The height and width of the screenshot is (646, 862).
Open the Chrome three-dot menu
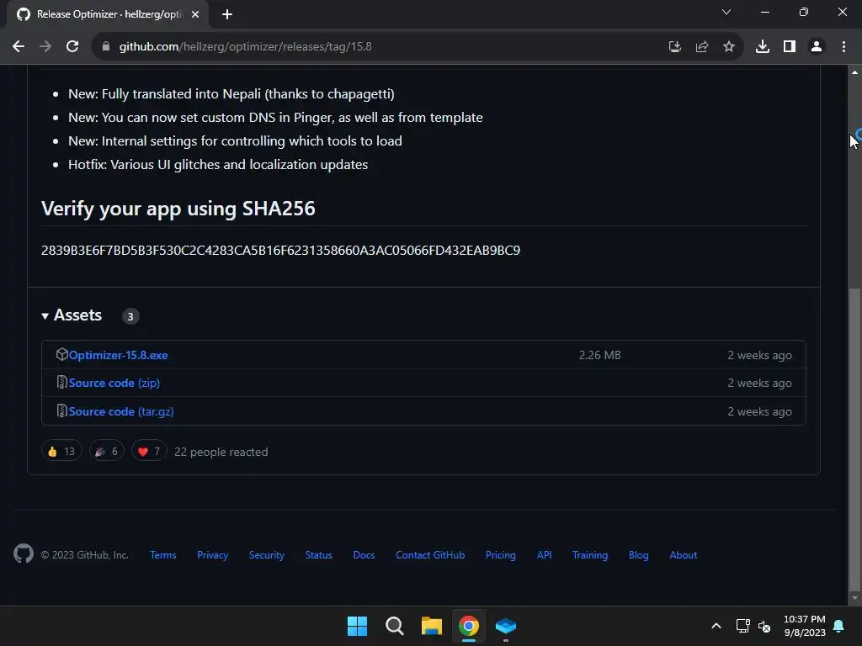843,47
